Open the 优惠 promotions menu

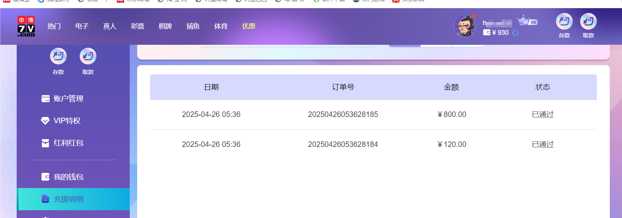coord(249,26)
